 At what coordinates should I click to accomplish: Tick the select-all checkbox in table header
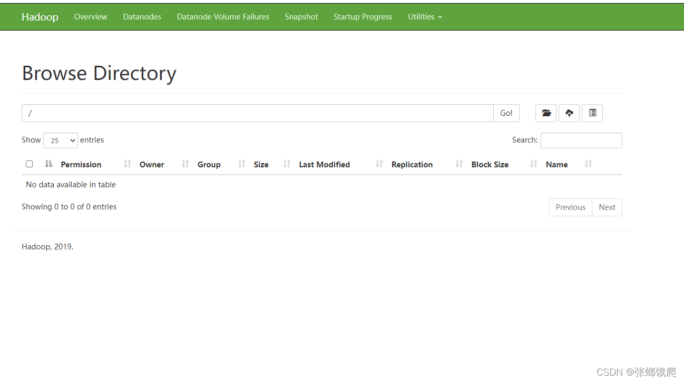tap(29, 164)
